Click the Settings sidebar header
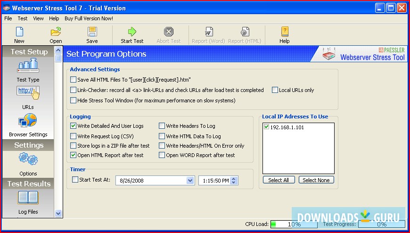This screenshot has width=410, height=233. point(28,145)
